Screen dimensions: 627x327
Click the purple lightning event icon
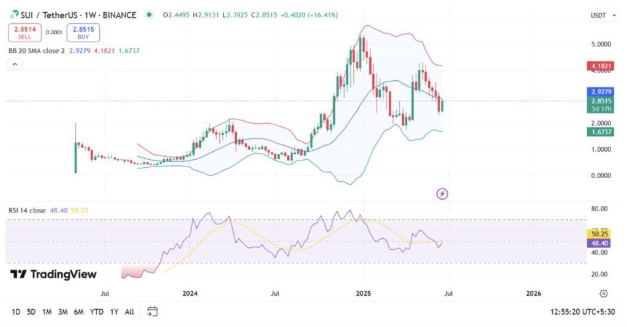[x=442, y=194]
